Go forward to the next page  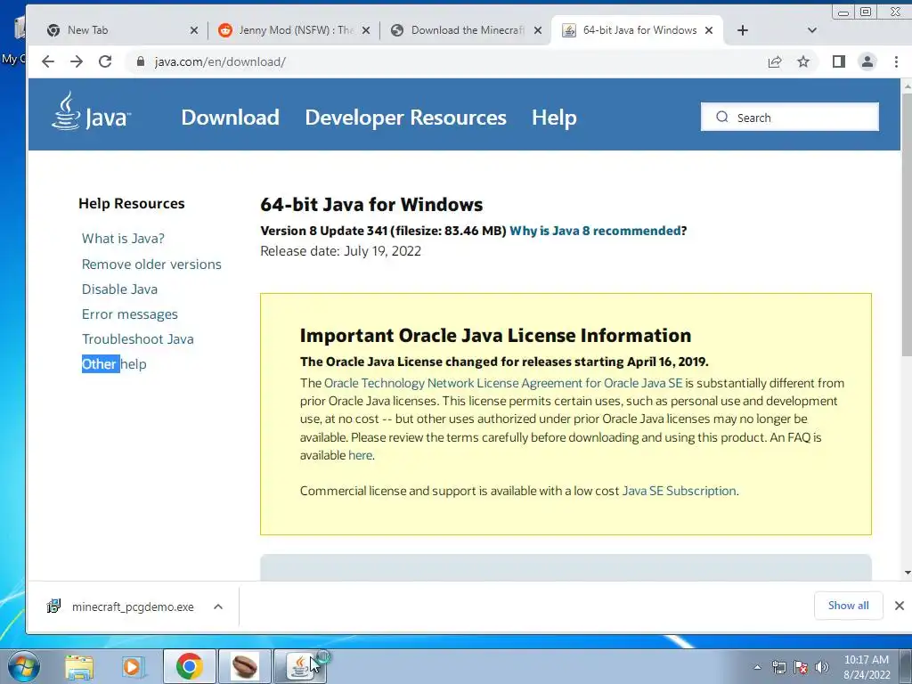77,61
